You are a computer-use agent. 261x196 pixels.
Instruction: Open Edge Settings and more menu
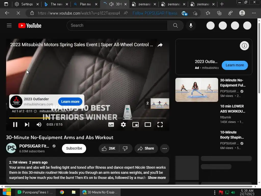point(254,13)
